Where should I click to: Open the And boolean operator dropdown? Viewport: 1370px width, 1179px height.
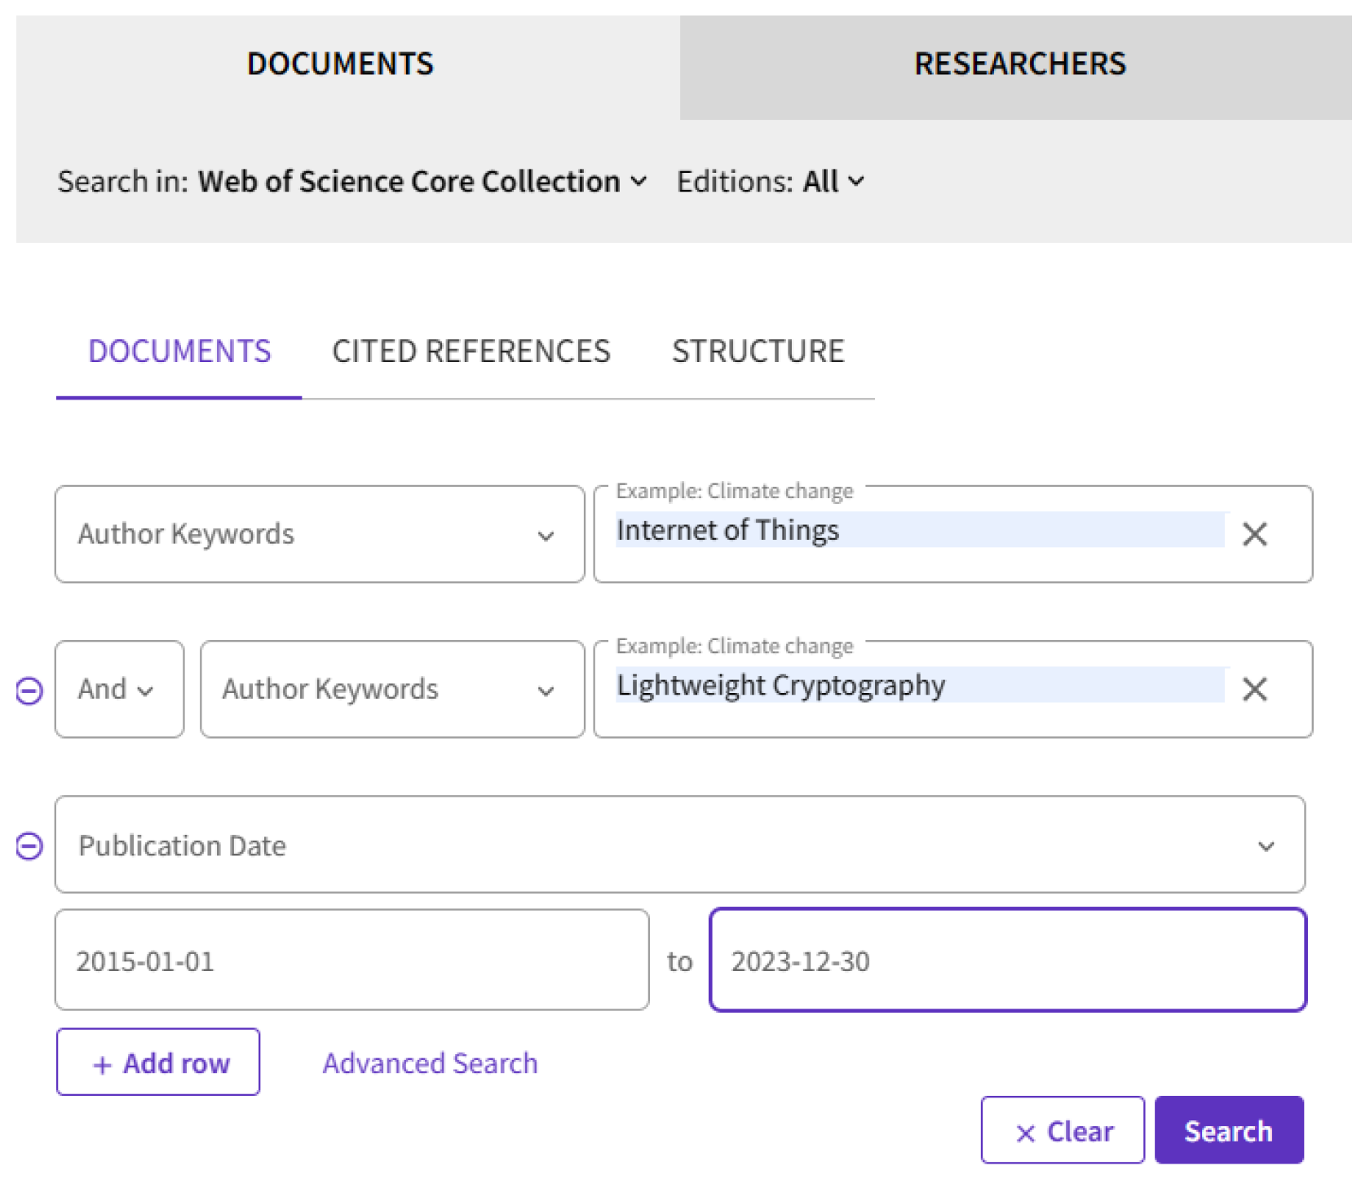coord(119,690)
